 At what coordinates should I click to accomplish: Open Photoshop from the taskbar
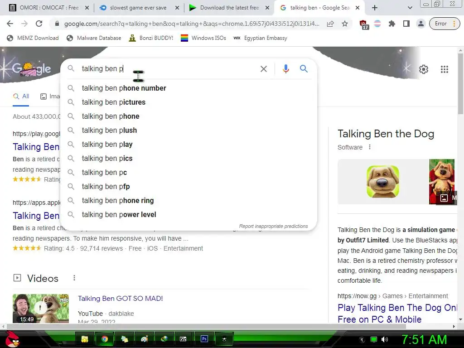[x=204, y=339]
